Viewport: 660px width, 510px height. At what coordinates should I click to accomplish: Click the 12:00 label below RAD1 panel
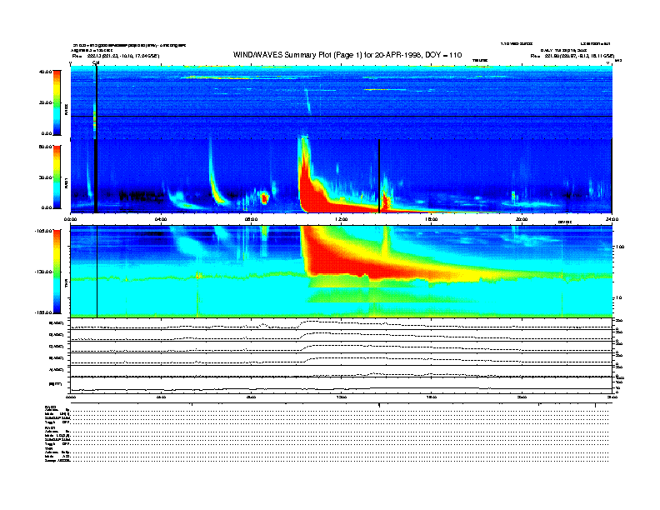click(x=342, y=219)
